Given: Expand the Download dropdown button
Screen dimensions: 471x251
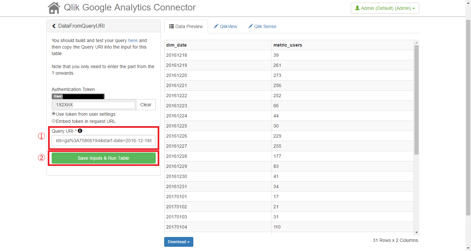Looking at the screenshot, I should [179, 242].
